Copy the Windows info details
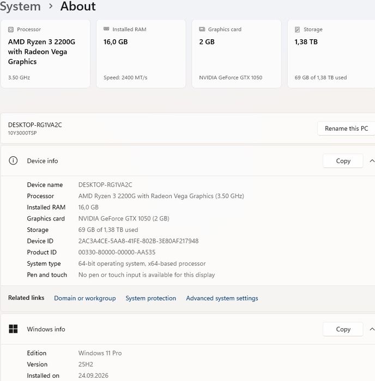 (343, 329)
